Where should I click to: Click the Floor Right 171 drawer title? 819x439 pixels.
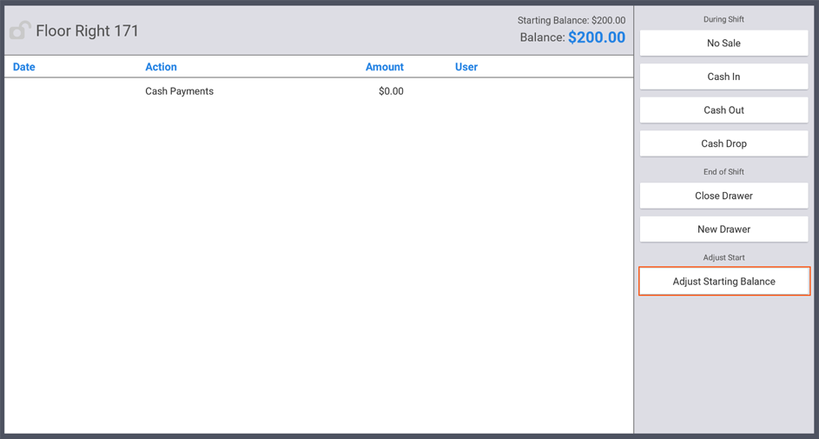[x=87, y=31]
